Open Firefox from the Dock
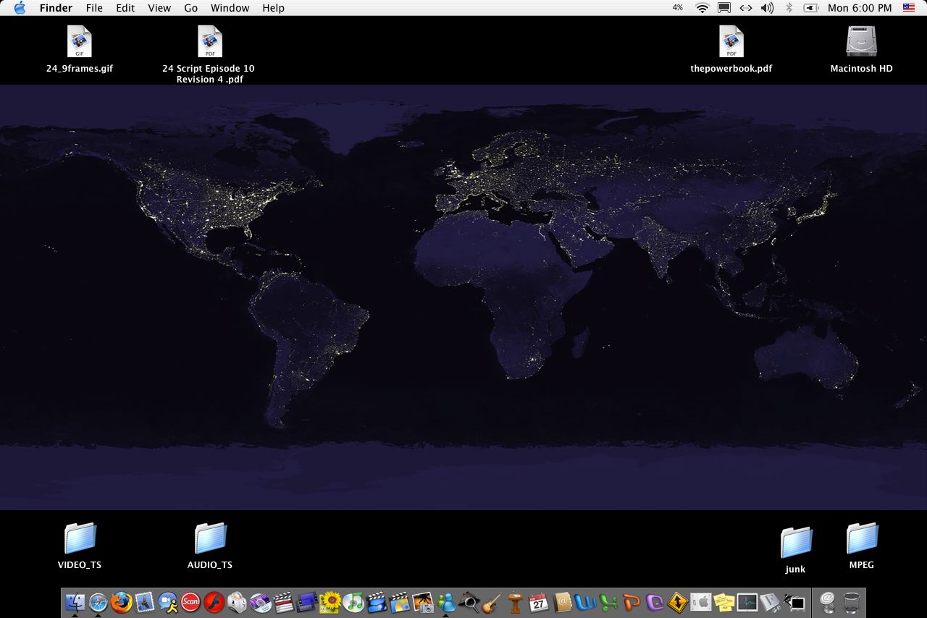Screen dimensions: 927x618 [122, 602]
